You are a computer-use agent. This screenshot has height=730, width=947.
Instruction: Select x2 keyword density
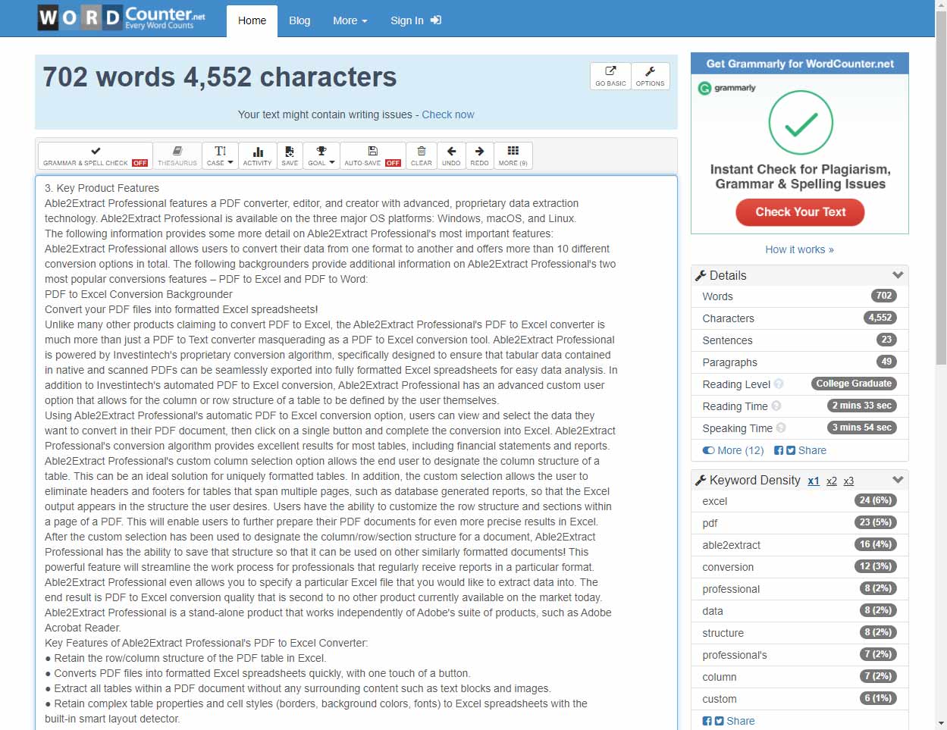pyautogui.click(x=832, y=481)
